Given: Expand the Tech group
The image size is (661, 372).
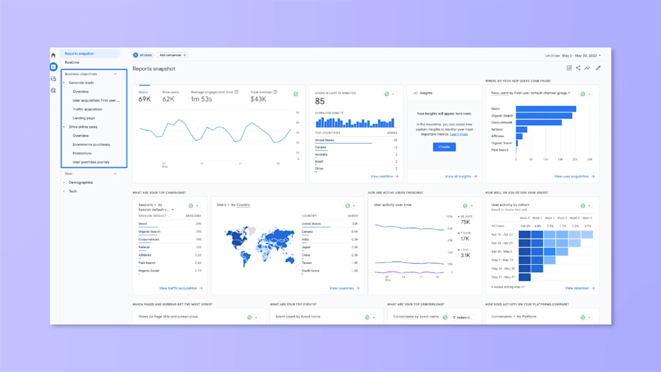Looking at the screenshot, I should 64,191.
